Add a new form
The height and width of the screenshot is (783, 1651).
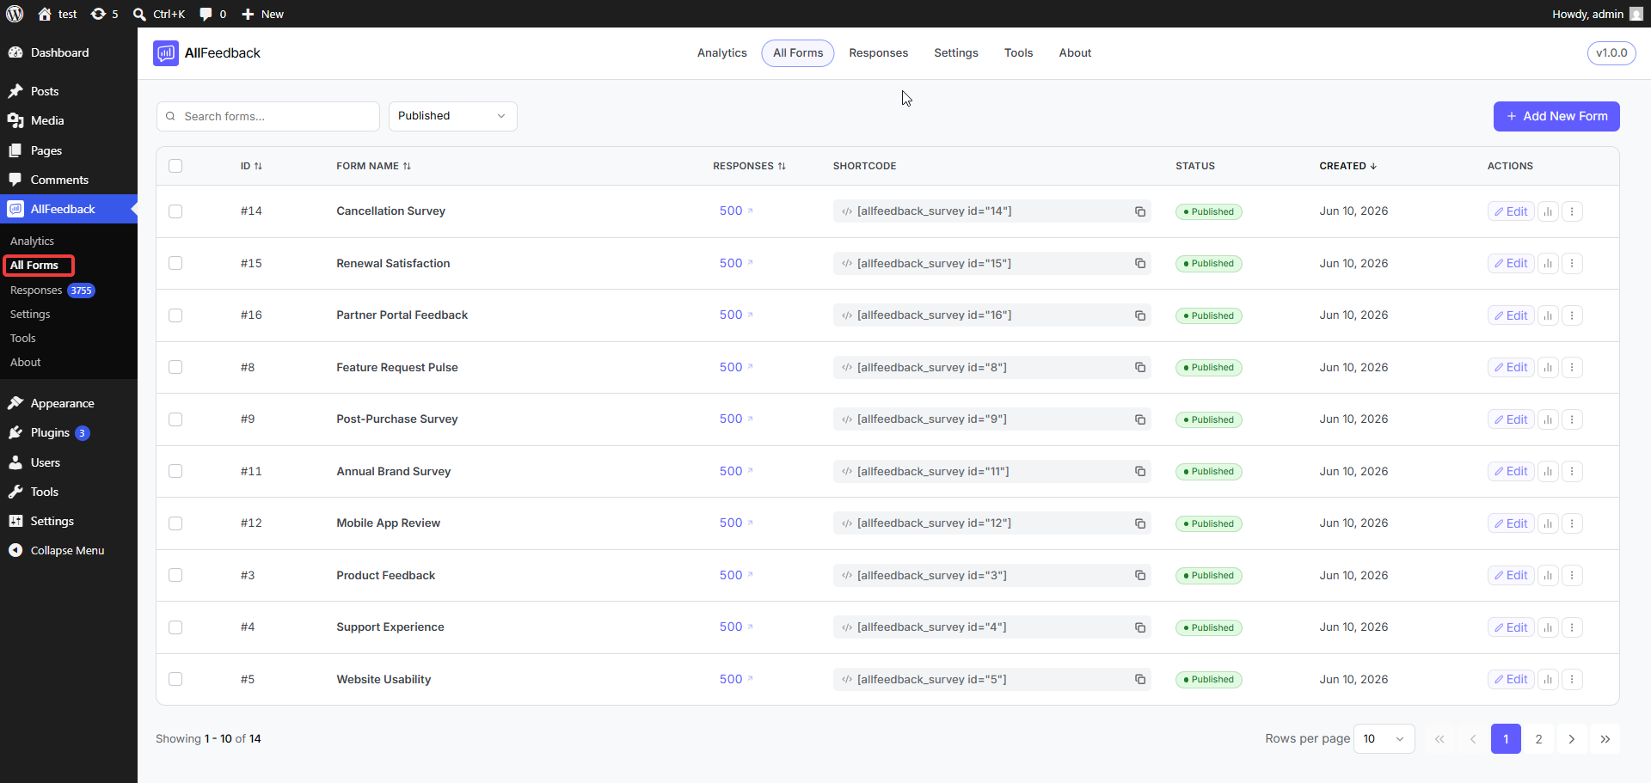(x=1556, y=116)
